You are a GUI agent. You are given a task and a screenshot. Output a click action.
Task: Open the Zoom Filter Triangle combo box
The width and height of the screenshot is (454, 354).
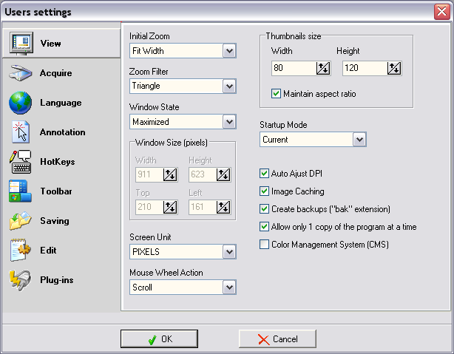point(183,86)
